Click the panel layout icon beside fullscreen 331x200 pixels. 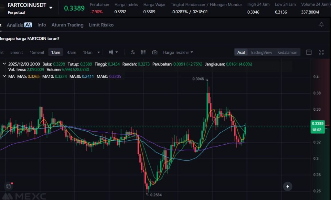tap(309, 52)
